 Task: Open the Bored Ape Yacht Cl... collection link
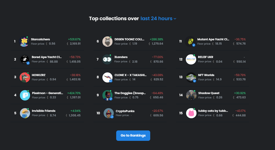click(x=47, y=57)
